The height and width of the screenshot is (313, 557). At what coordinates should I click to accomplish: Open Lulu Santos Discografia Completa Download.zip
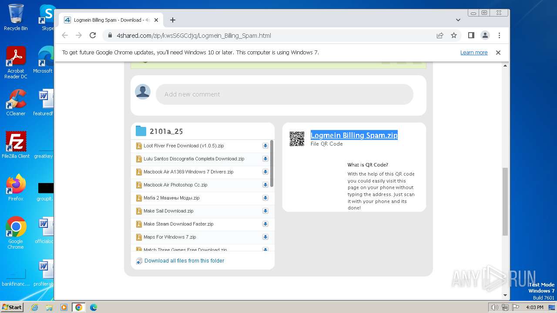click(x=194, y=159)
